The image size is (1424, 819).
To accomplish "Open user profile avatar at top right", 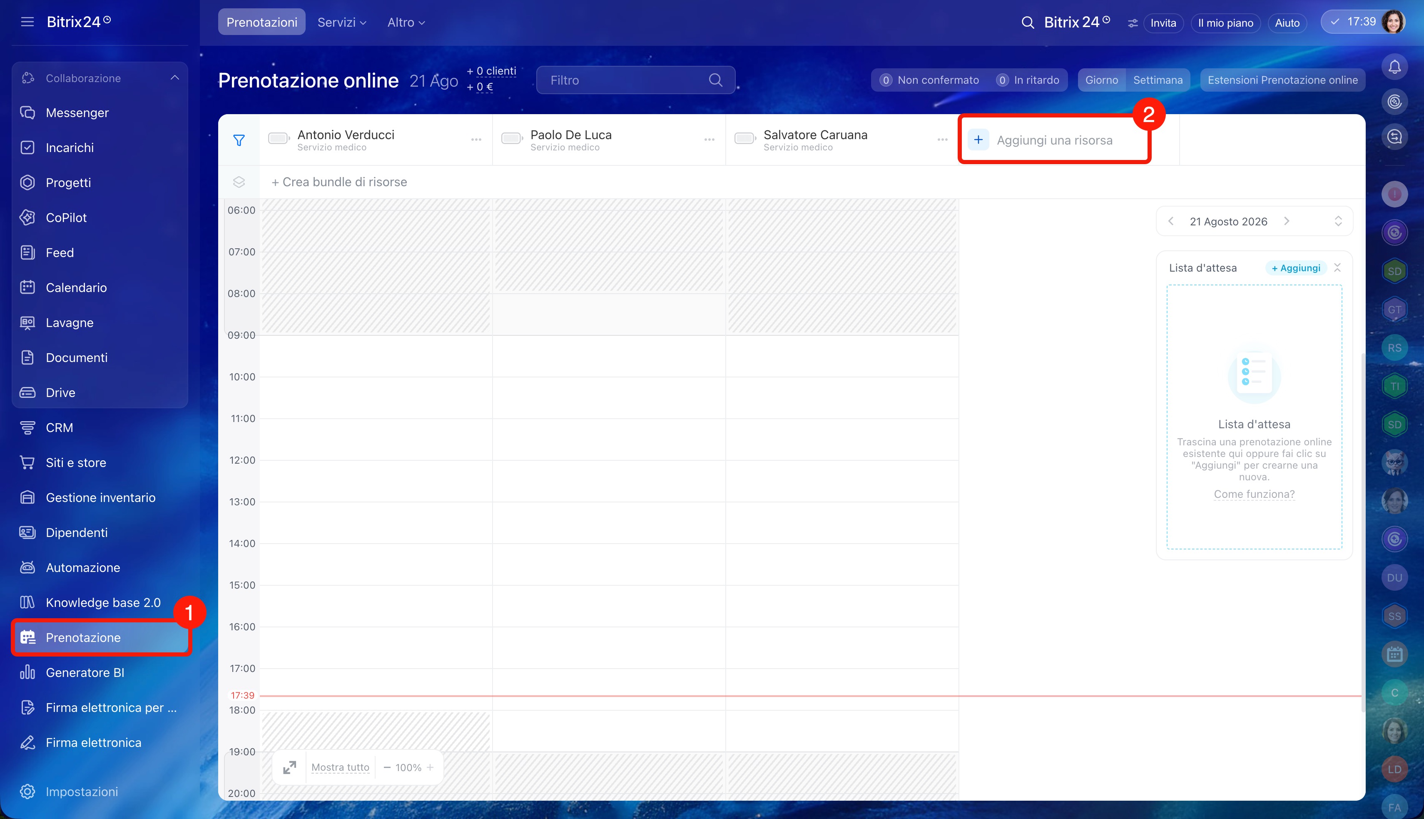I will (x=1393, y=22).
